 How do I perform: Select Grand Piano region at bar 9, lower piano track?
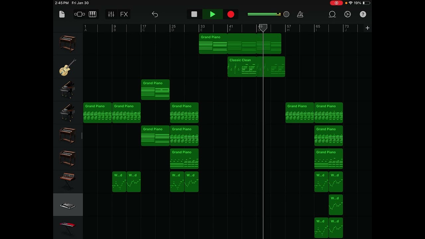click(127, 113)
